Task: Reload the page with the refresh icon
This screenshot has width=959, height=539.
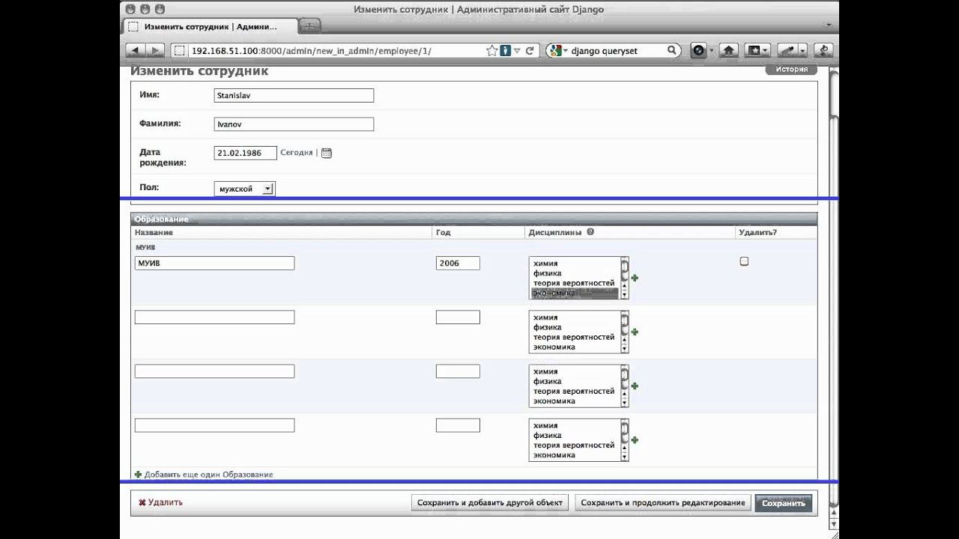Action: click(530, 51)
